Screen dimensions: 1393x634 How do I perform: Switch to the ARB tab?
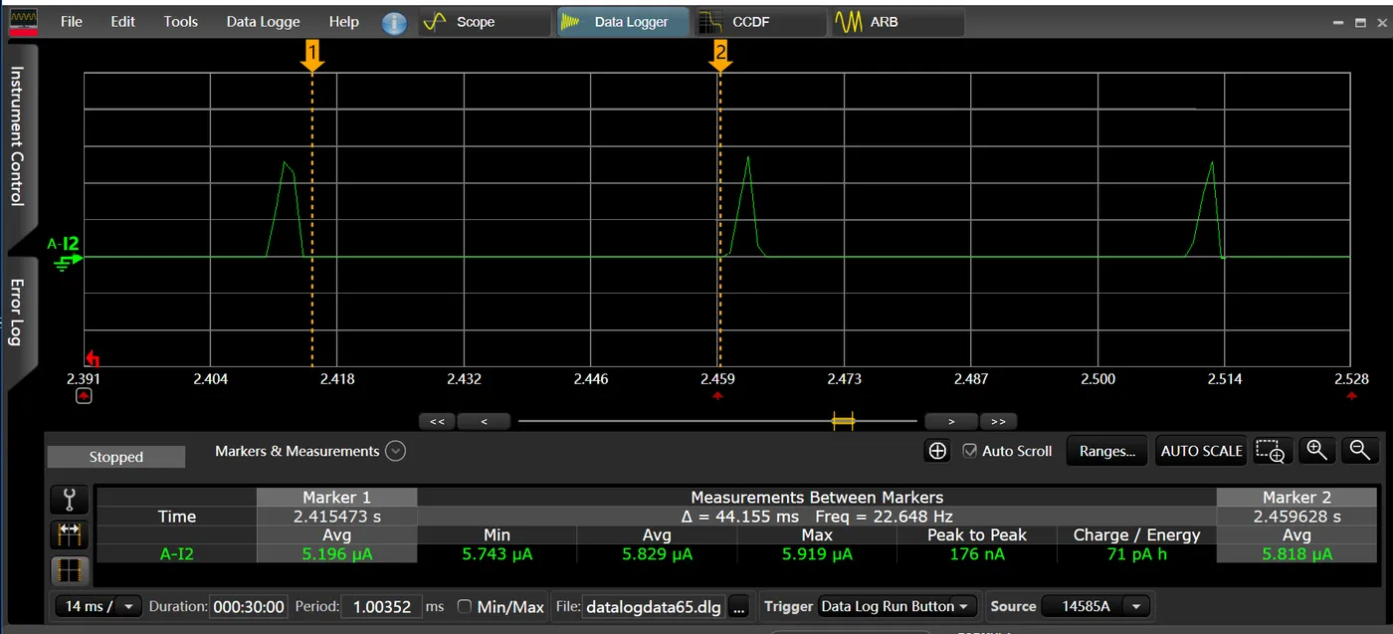897,22
